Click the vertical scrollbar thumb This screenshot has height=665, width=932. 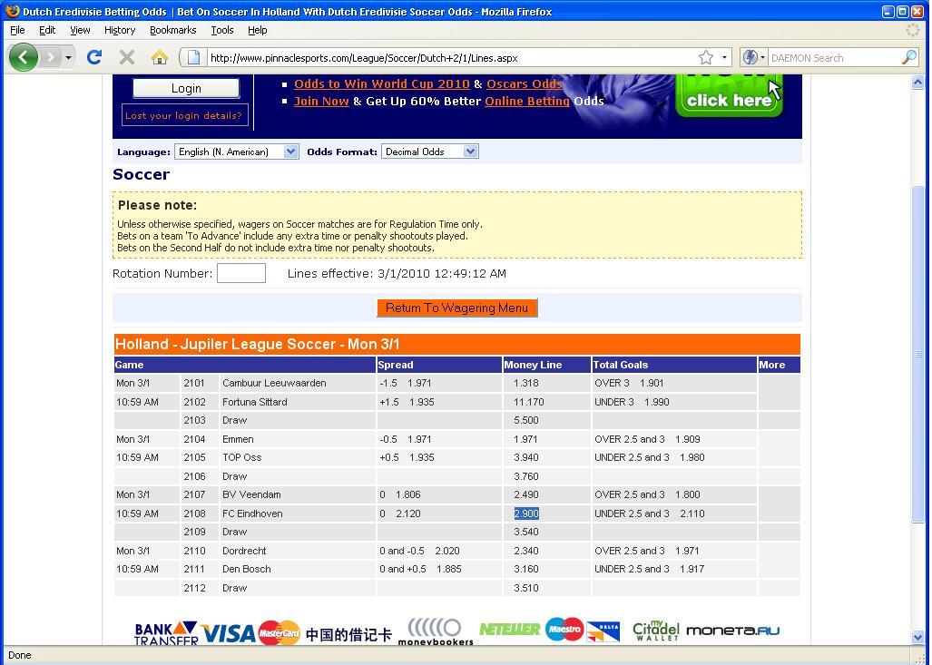pyautogui.click(x=917, y=354)
